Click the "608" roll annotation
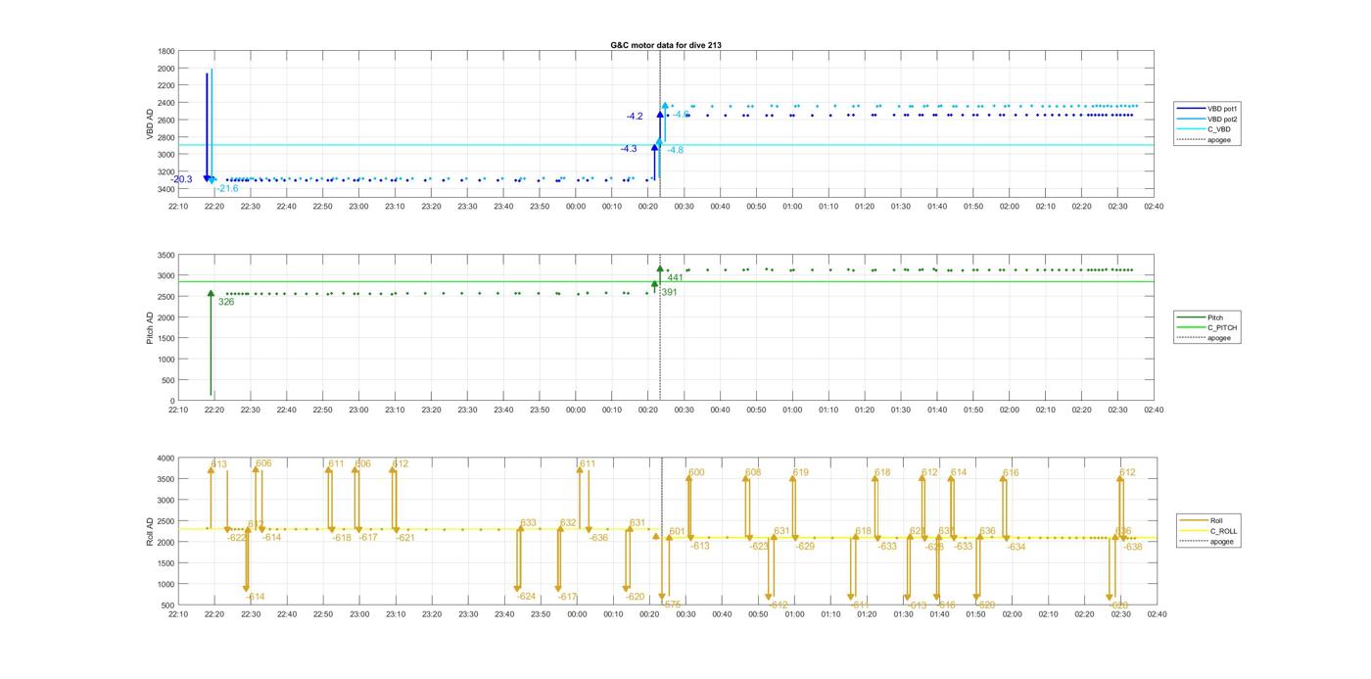This screenshot has width=1371, height=679. [x=752, y=472]
